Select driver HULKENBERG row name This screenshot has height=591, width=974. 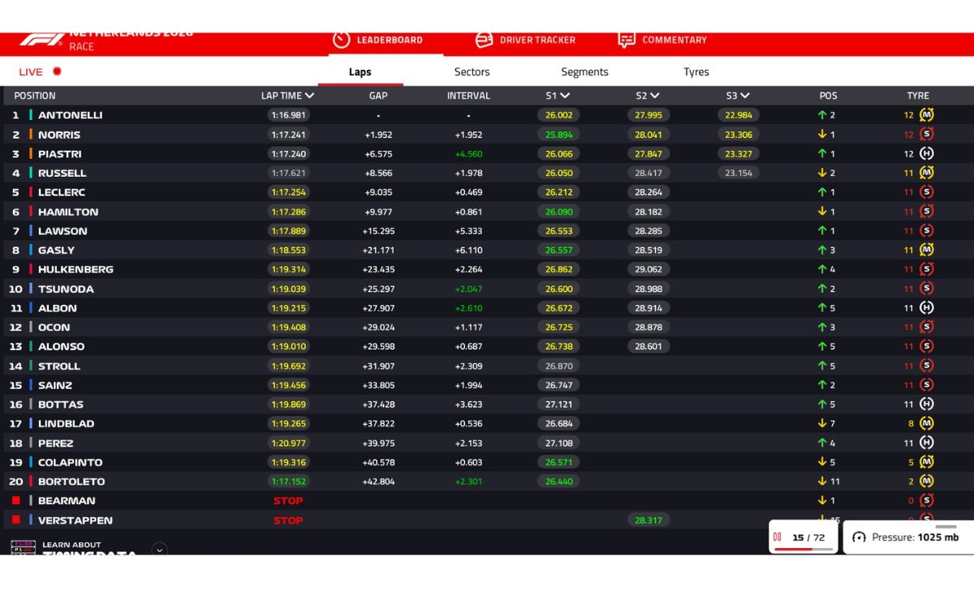(75, 269)
